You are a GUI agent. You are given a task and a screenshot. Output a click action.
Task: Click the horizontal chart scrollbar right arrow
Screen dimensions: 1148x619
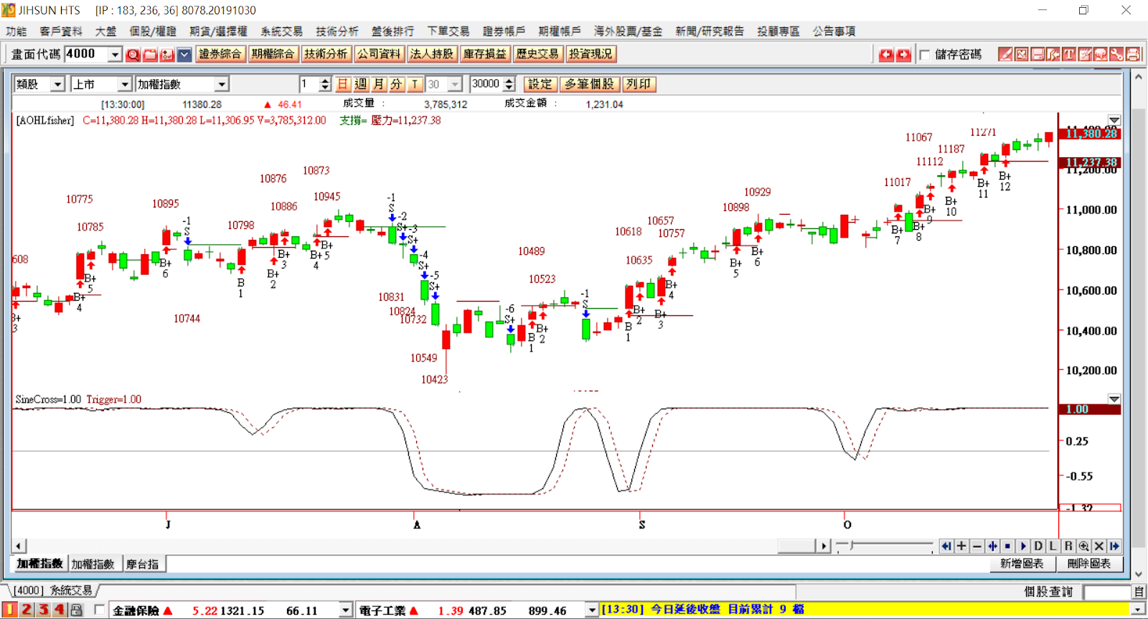[824, 546]
